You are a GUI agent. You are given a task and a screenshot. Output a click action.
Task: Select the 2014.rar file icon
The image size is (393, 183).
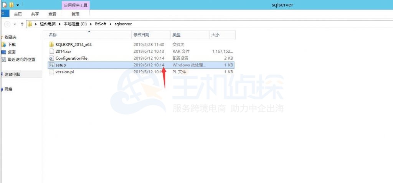coord(52,52)
